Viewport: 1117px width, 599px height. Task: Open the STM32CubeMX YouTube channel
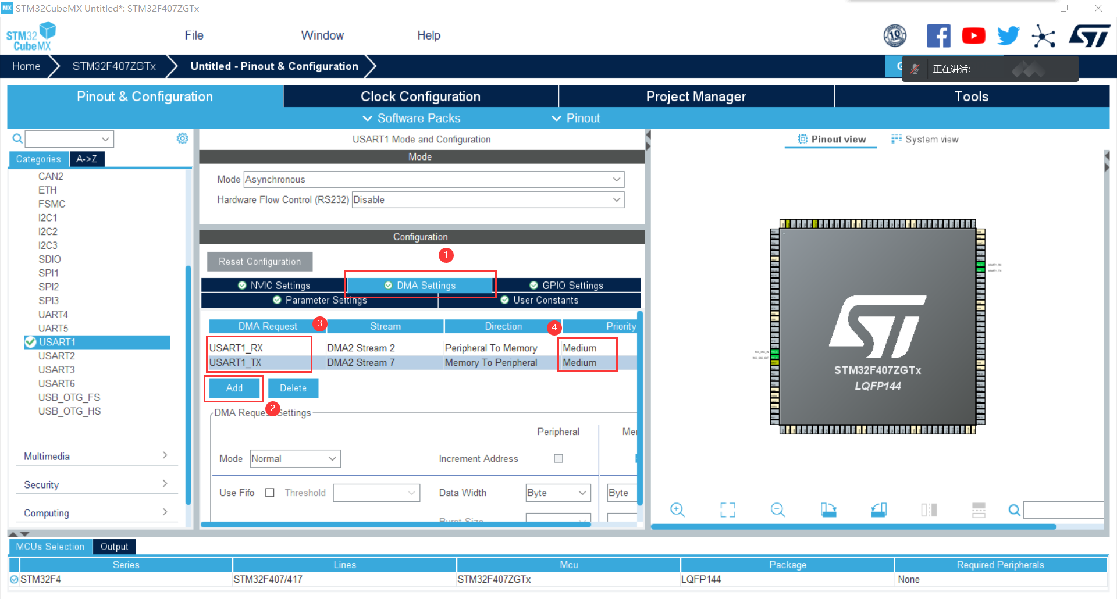tap(973, 35)
